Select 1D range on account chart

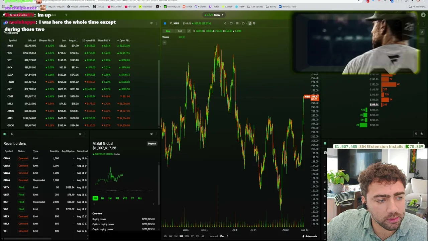(x=95, y=198)
